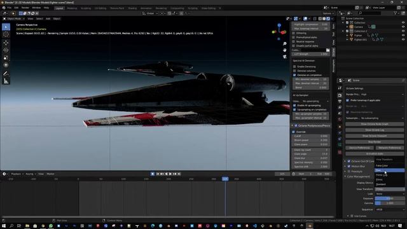407x229 pixels.
Task: Uncheck Denoise on completion
Action: tap(294, 75)
